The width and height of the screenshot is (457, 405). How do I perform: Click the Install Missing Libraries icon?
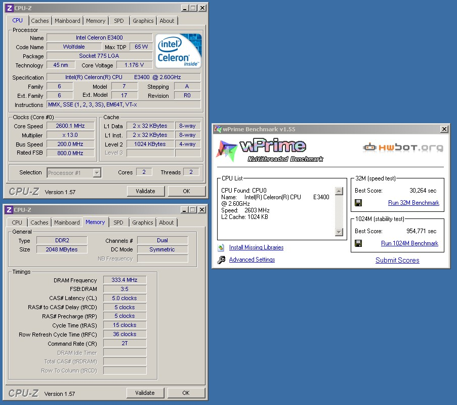click(x=221, y=248)
